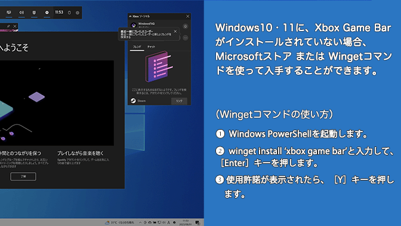This screenshot has height=226, width=401.
Task: Click the リンク button for Steam
Action: click(179, 101)
